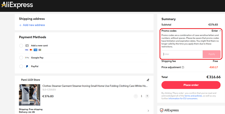This screenshot has width=225, height=114.
Task: Select the PayPal radio button
Action: coord(21,66)
